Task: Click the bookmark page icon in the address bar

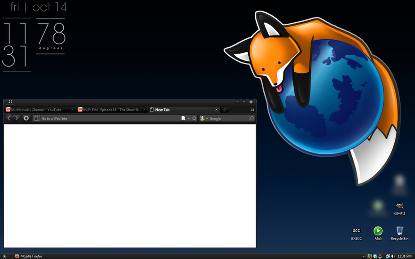Action: [183, 118]
